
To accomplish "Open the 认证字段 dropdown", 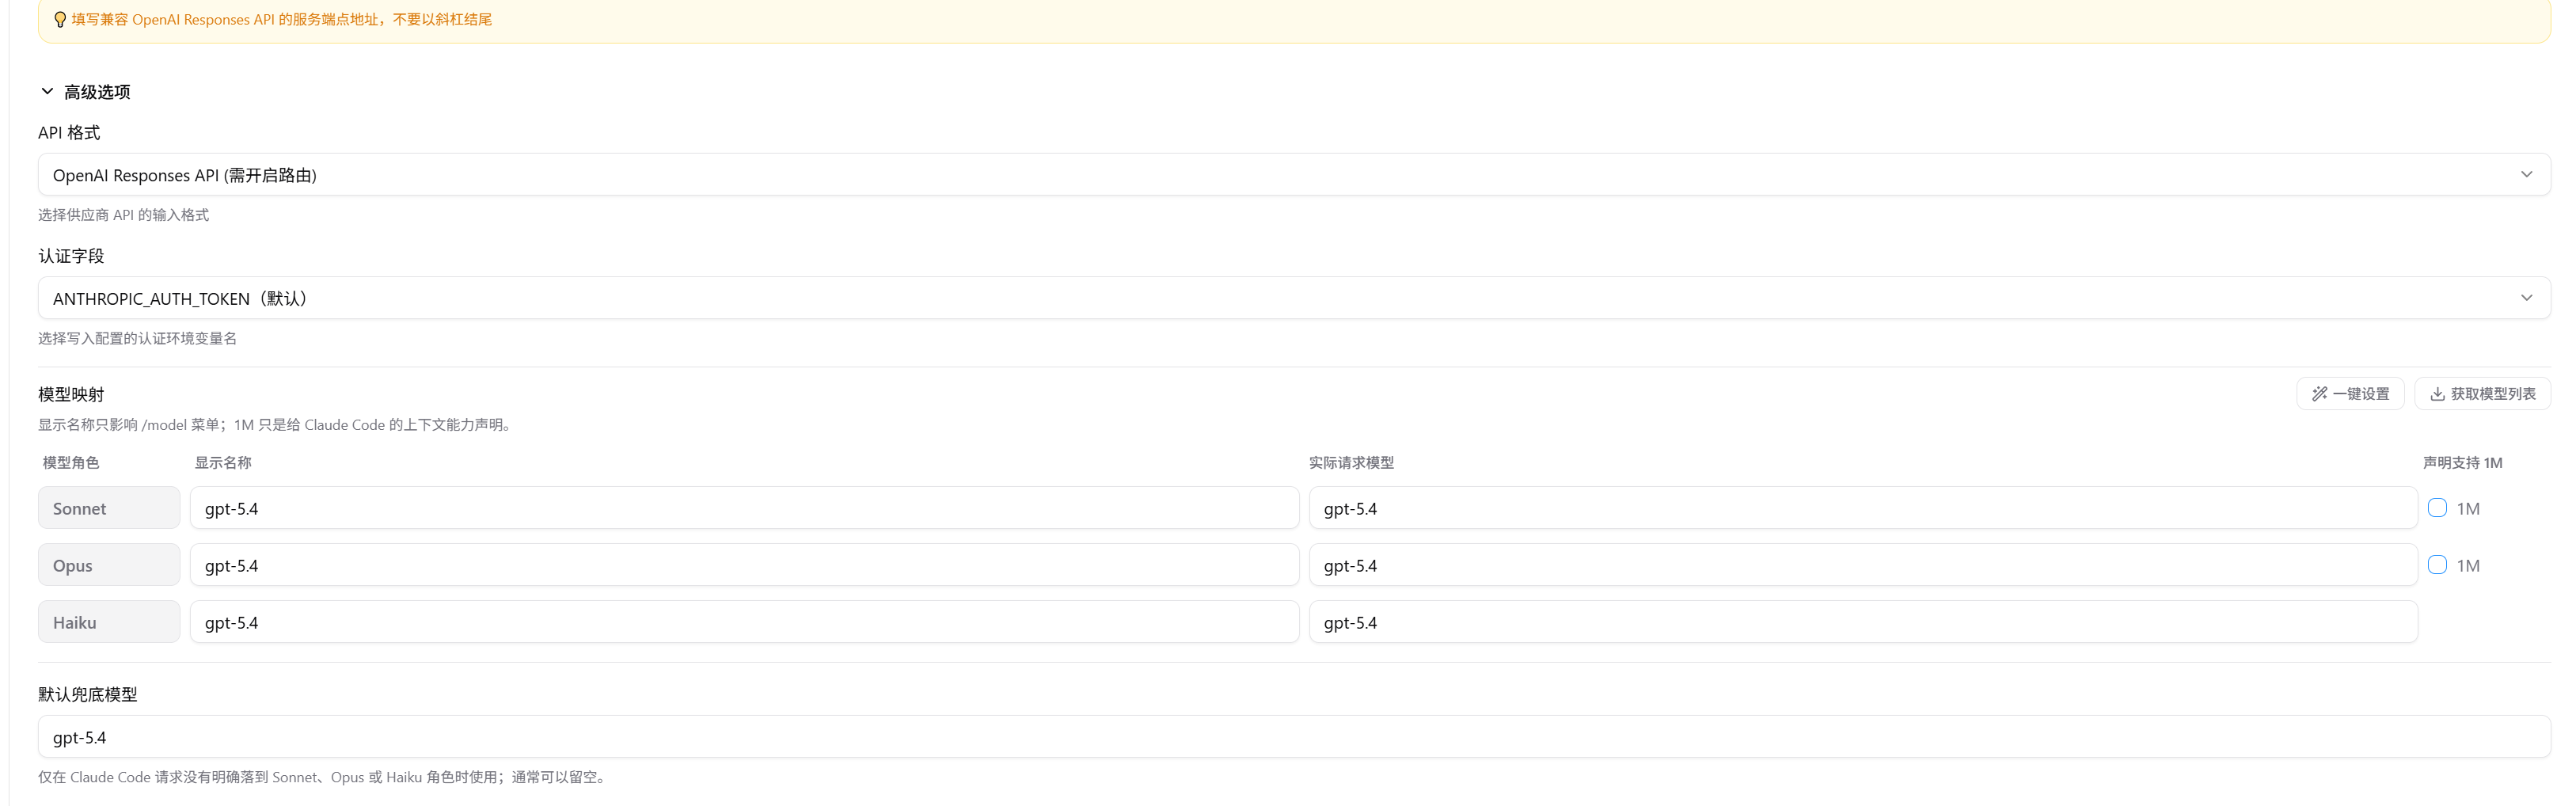I will tap(1294, 298).
